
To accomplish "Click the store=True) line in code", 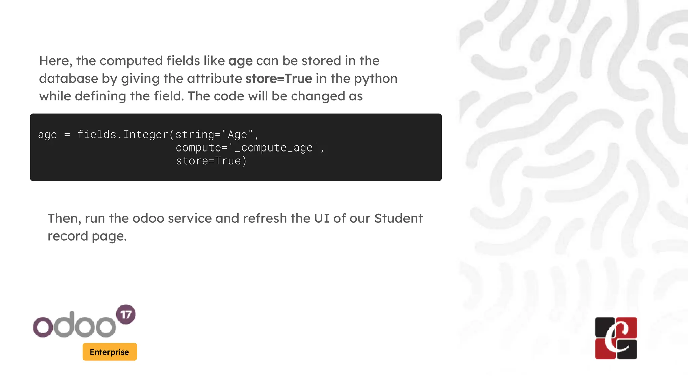I will (x=211, y=161).
